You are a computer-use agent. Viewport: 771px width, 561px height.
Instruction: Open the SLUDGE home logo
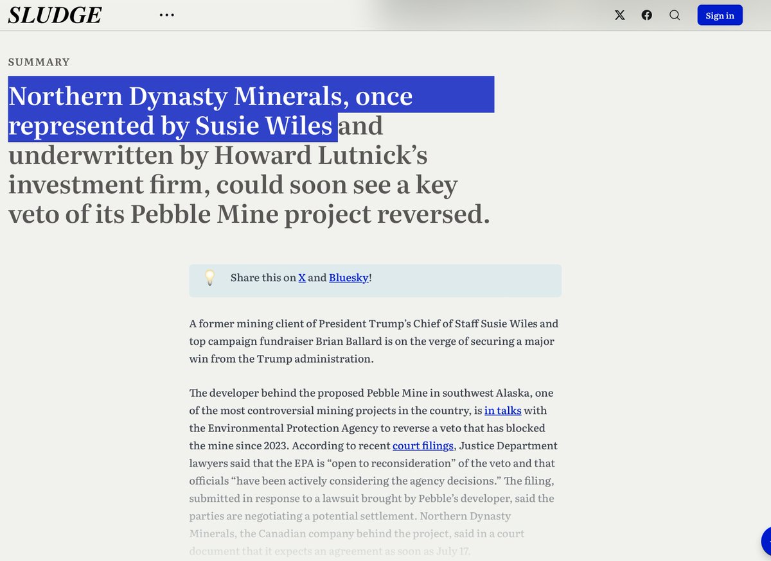[x=55, y=15]
